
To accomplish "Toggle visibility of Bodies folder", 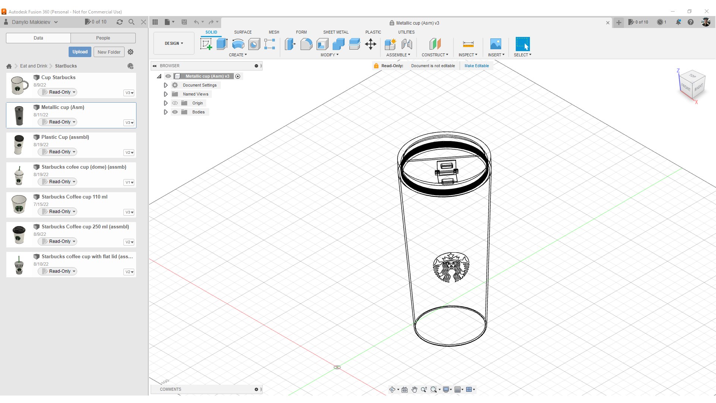I will point(175,112).
